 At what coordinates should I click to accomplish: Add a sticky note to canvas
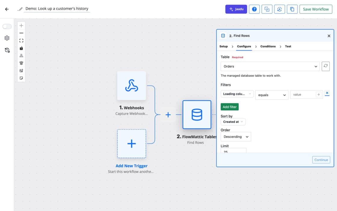click(21, 78)
